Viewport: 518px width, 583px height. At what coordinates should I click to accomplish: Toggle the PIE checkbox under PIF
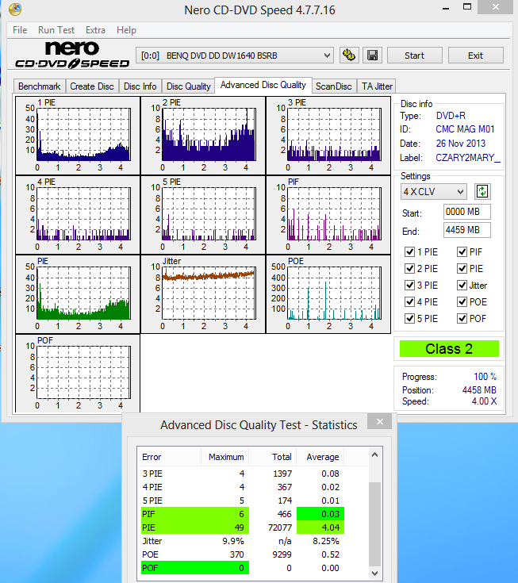coord(462,268)
